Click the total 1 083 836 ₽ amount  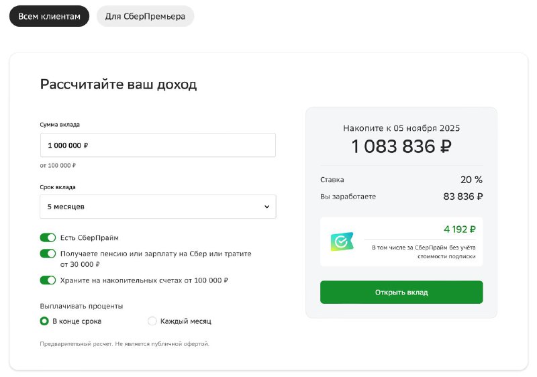coord(401,146)
